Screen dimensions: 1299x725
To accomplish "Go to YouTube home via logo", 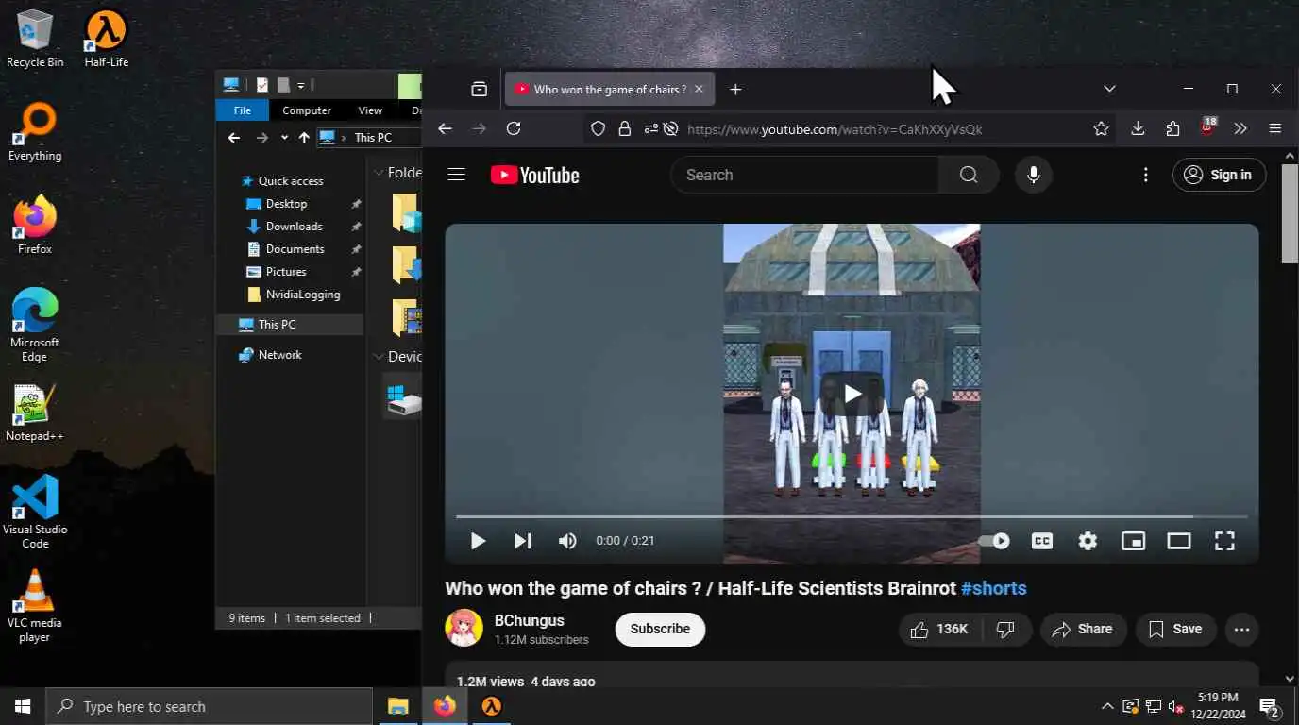I will click(535, 176).
